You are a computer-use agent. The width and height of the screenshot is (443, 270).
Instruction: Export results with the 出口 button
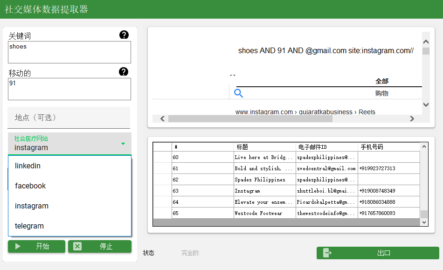pyautogui.click(x=378, y=253)
